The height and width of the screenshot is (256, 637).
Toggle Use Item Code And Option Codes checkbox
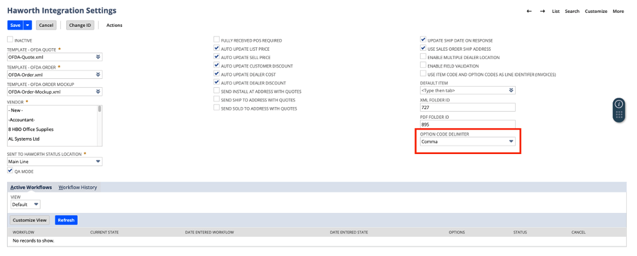[423, 74]
